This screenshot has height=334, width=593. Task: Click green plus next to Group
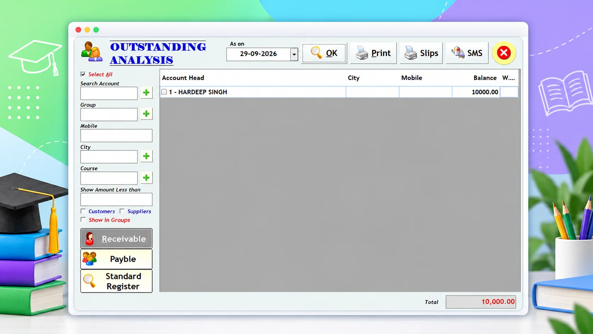pos(146,114)
